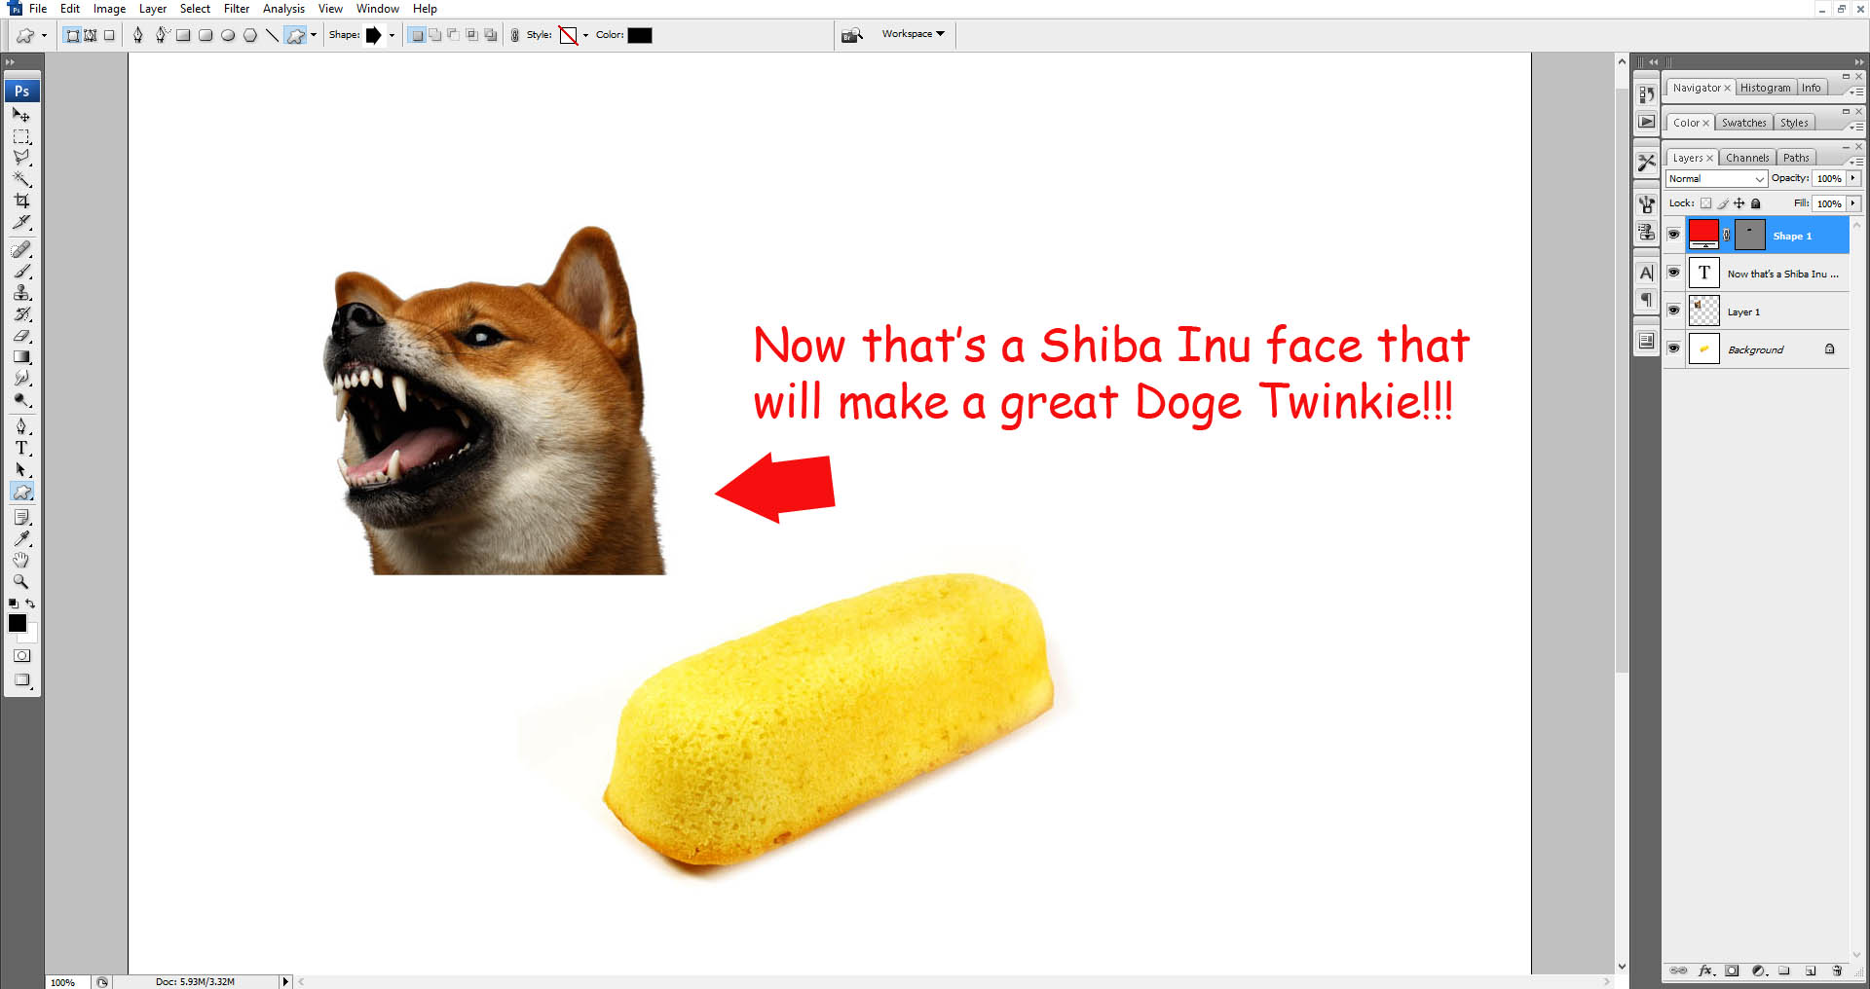Toggle lock transparent pixels
Viewport: 1870px width, 989px height.
pyautogui.click(x=1705, y=203)
